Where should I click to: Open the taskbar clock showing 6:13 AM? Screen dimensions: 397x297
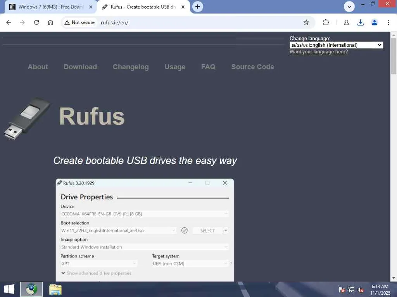tap(380, 290)
